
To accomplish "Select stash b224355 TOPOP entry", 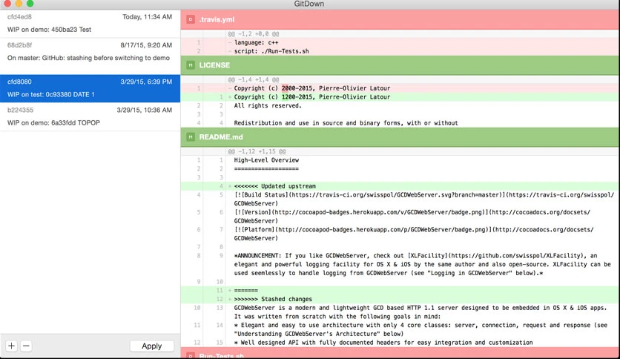I will tap(90, 116).
